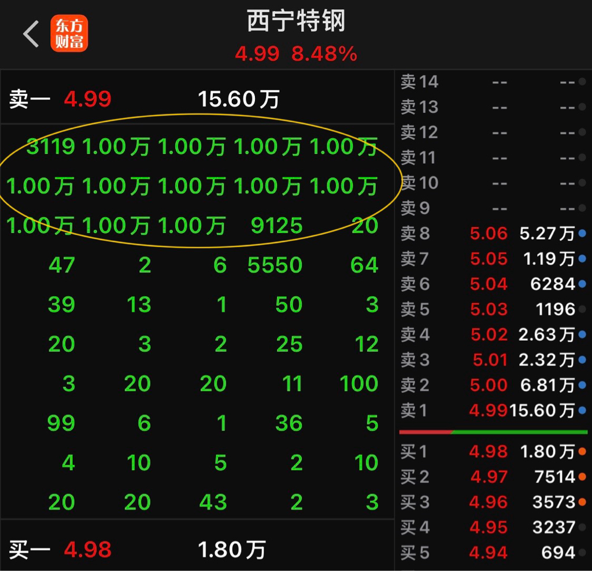592x571 pixels.
Task: Open the 东方财富 app logo
Action: point(69,33)
